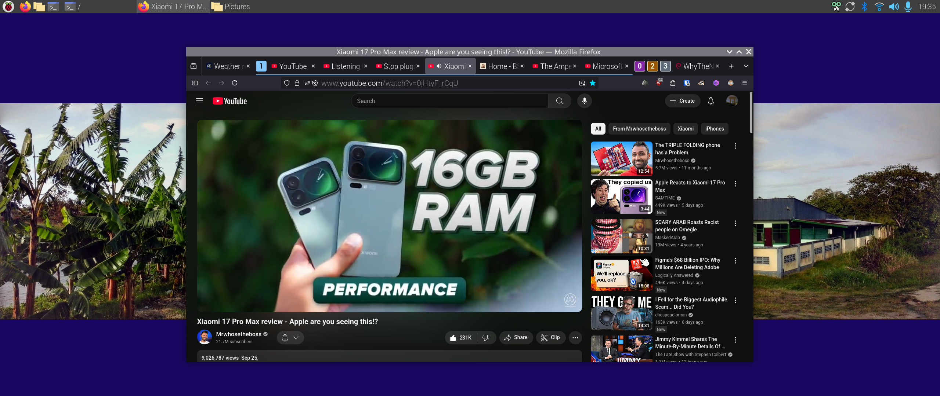This screenshot has height=396, width=940.
Task: Click the dislike thumbs-down icon
Action: pos(486,337)
